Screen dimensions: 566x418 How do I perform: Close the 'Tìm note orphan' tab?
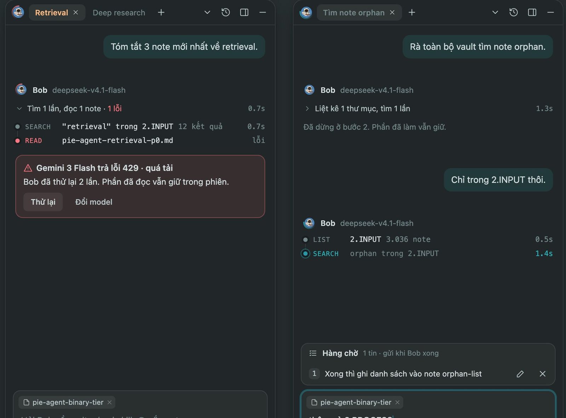pyautogui.click(x=392, y=12)
